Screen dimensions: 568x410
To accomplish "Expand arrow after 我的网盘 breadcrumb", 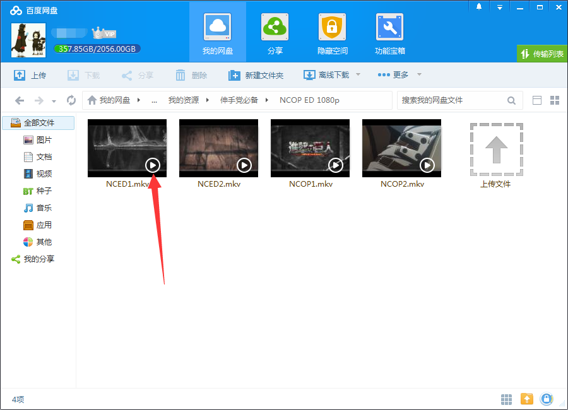I will click(x=139, y=100).
